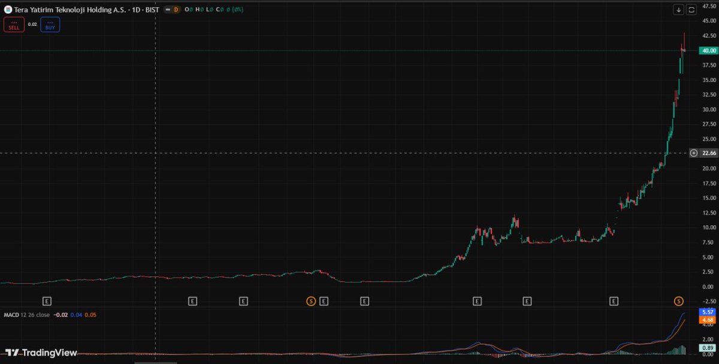Click the 17.50 price axis label
Image resolution: width=719 pixels, height=364 pixels.
[x=709, y=183]
